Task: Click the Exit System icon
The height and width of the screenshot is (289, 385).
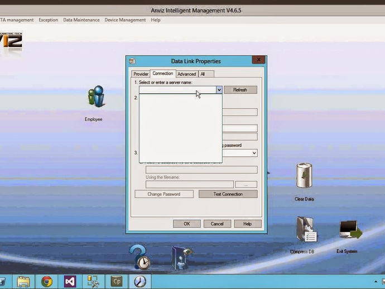Action: 350,230
